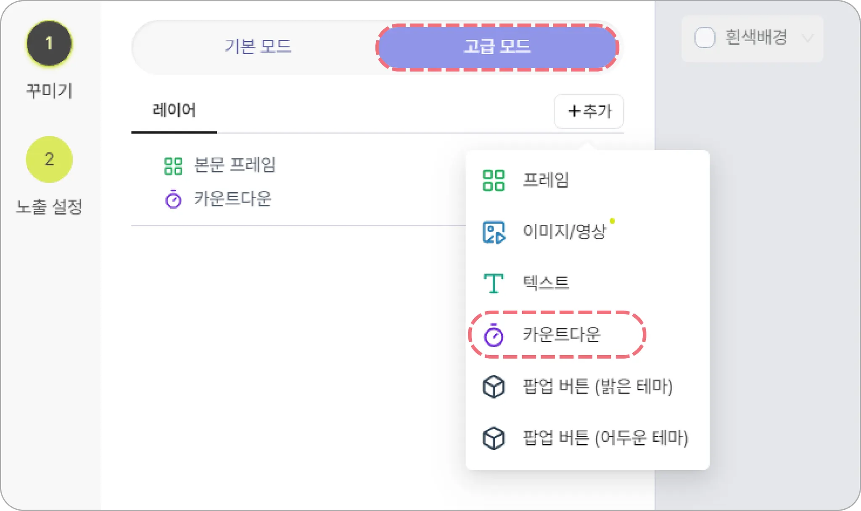Click the green frame icon in dropdown menu
Viewport: 861px width, 511px height.
click(493, 181)
